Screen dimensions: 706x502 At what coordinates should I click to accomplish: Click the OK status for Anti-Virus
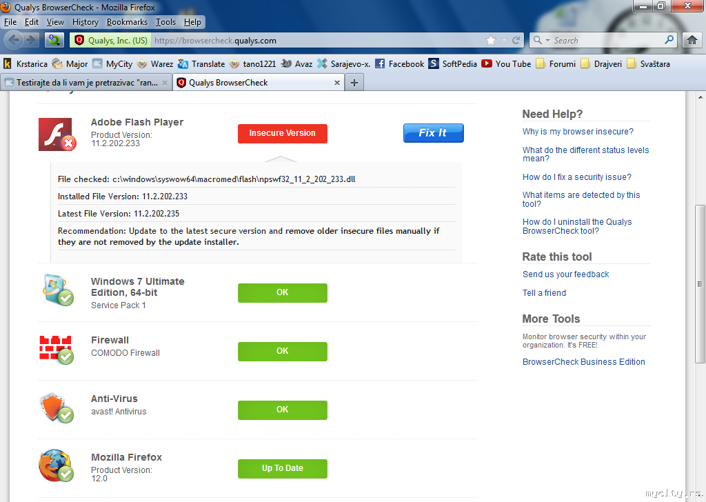(282, 410)
